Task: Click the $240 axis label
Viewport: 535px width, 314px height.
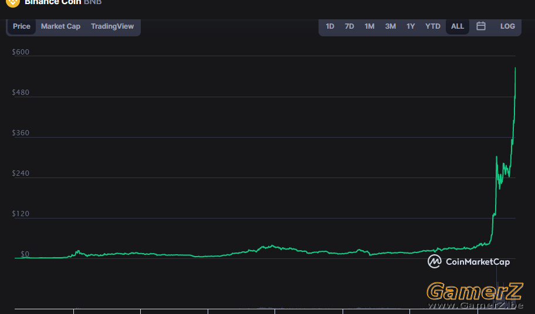Action: click(x=21, y=173)
